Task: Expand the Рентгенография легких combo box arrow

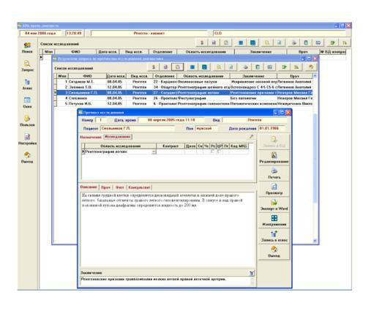Action: 154,152
